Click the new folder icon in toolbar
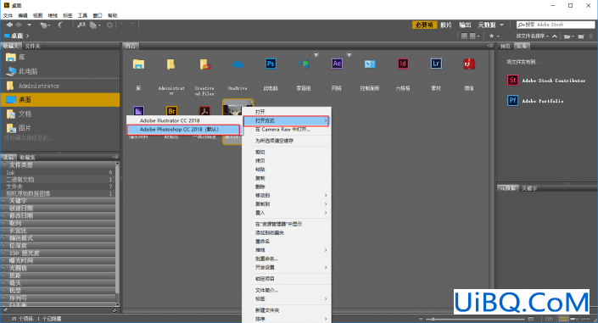 pyautogui.click(x=581, y=36)
